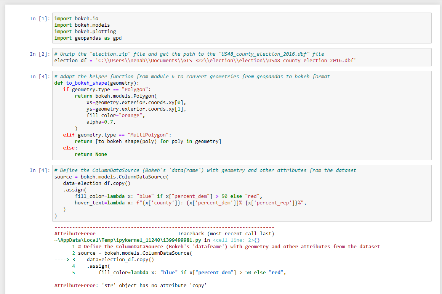
Task: Click the 'import bokeh.plotting' line
Action: click(85, 32)
